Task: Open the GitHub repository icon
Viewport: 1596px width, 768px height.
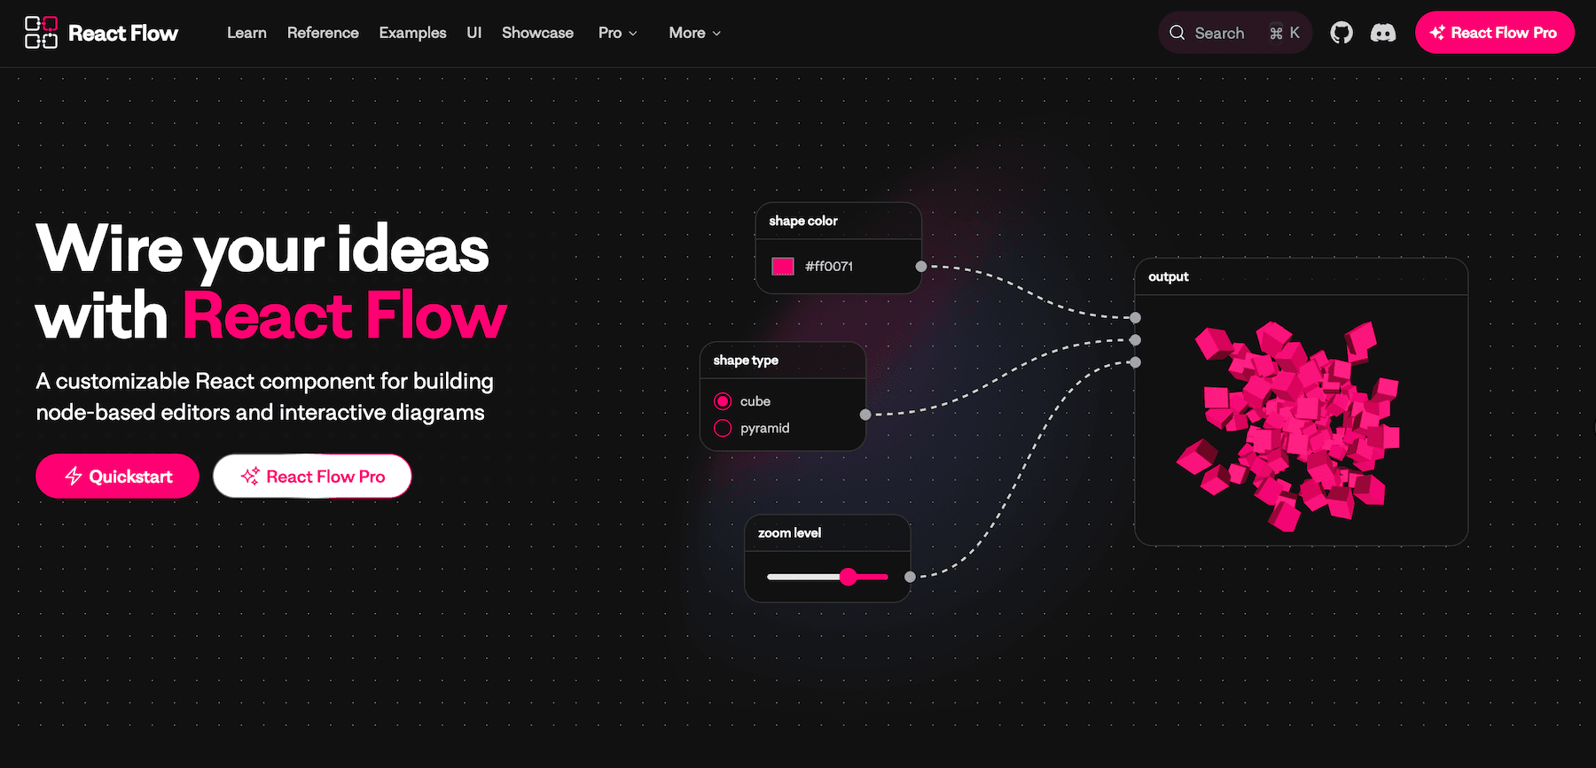Action: coord(1342,33)
